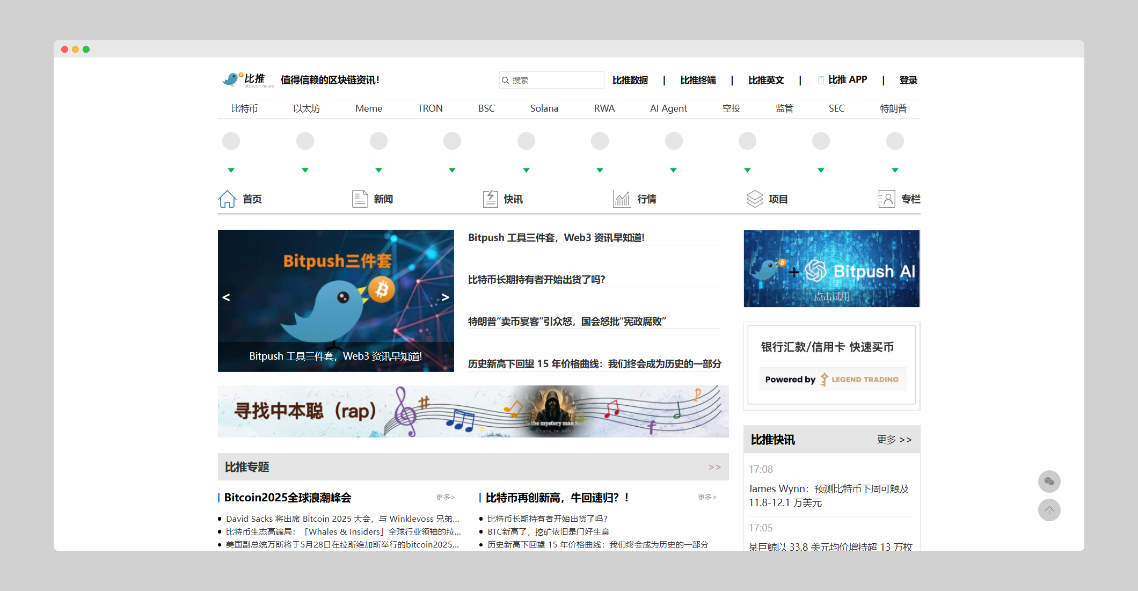Open the chat bubble icon at bottom right
Image resolution: width=1138 pixels, height=591 pixels.
pyautogui.click(x=1049, y=481)
